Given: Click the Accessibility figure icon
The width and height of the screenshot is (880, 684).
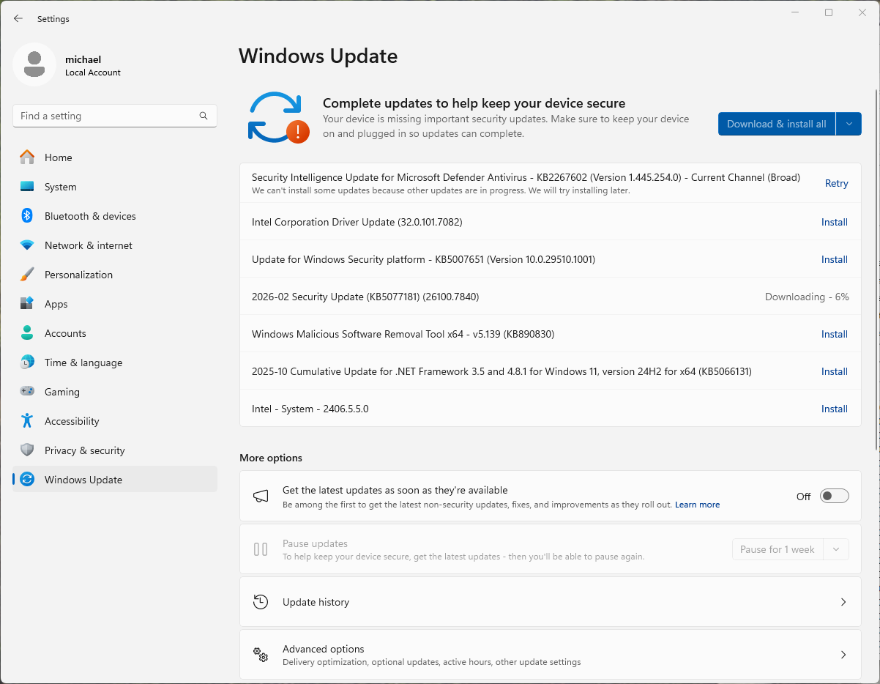Looking at the screenshot, I should point(27,421).
